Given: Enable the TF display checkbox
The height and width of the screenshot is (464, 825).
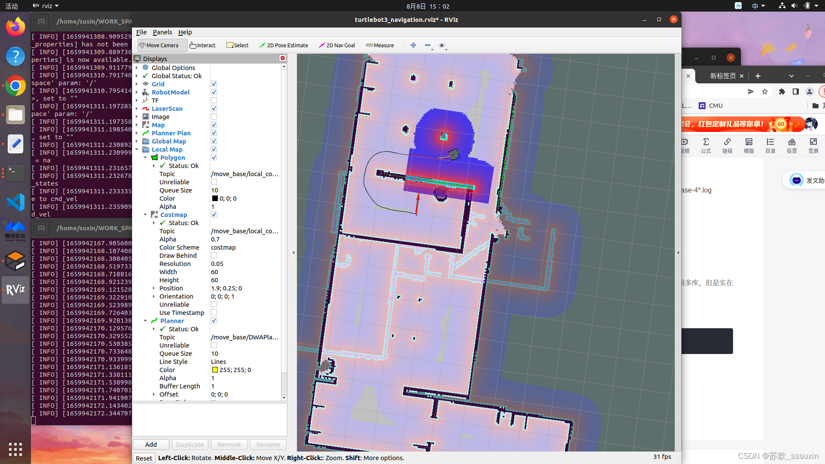Looking at the screenshot, I should [x=214, y=101].
